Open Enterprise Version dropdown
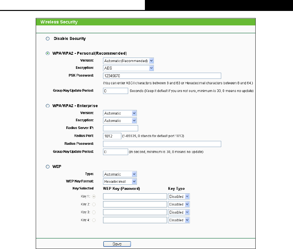The height and width of the screenshot is (249, 293). (x=120, y=113)
